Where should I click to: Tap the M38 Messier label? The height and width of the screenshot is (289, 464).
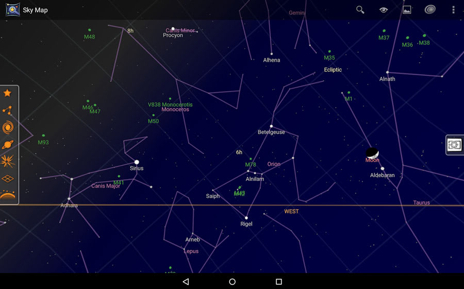pyautogui.click(x=424, y=43)
